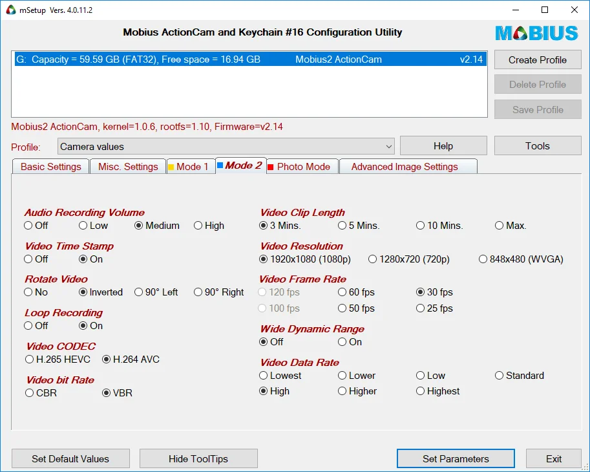Click the red square icon on Photo Mode tab
This screenshot has width=590, height=472.
click(x=271, y=167)
